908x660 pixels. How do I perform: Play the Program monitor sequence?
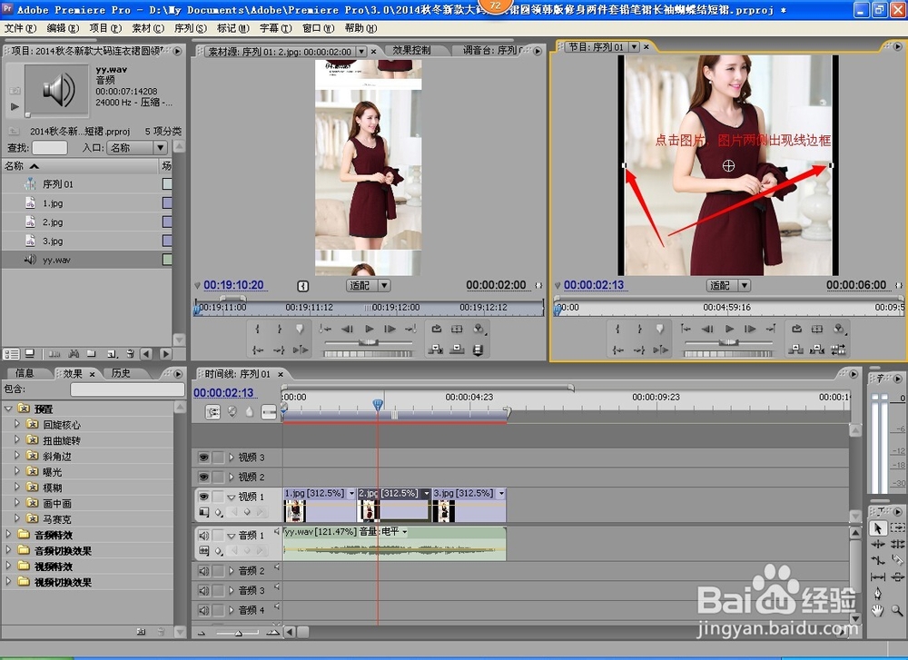point(729,329)
